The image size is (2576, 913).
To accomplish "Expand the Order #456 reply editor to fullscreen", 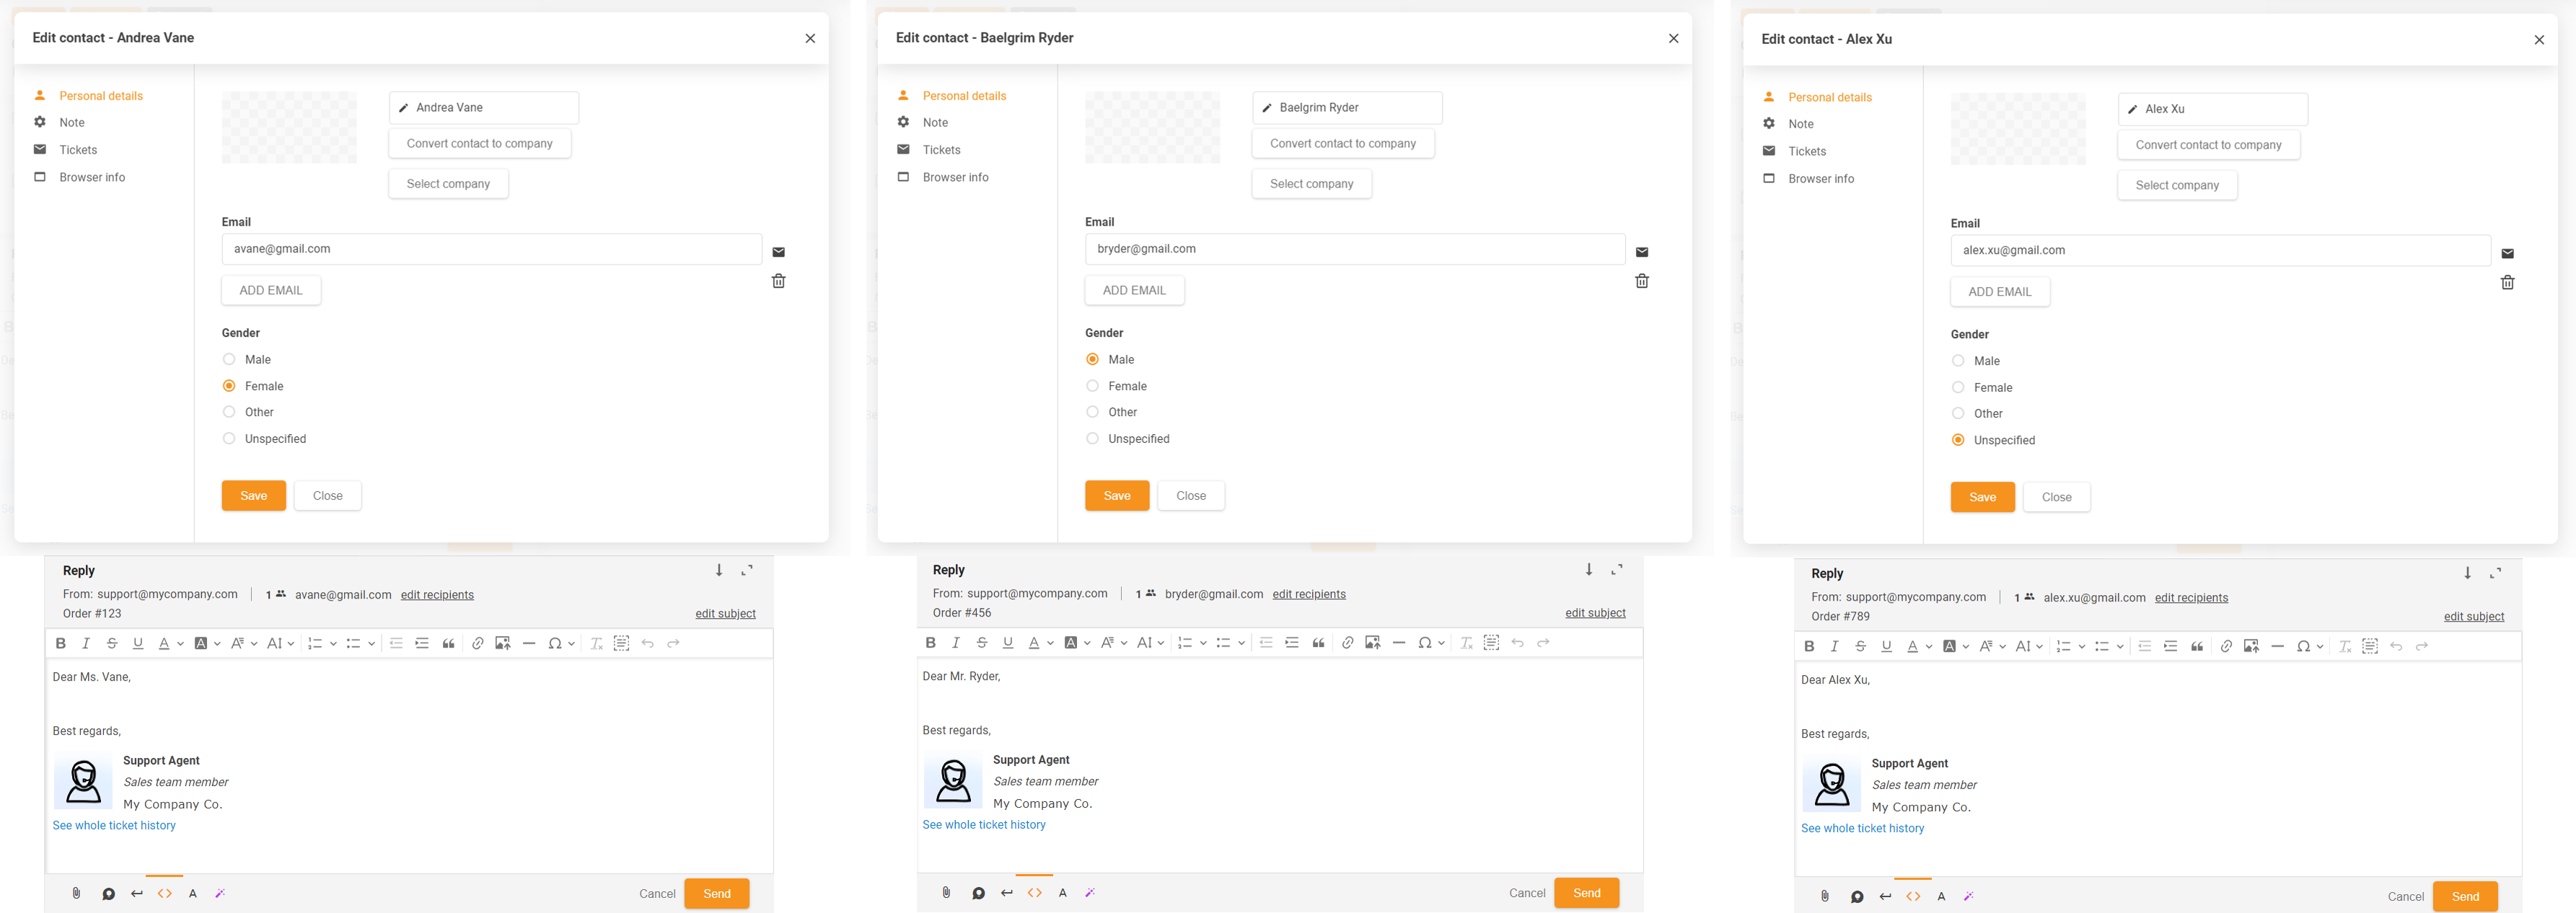I will [1616, 569].
